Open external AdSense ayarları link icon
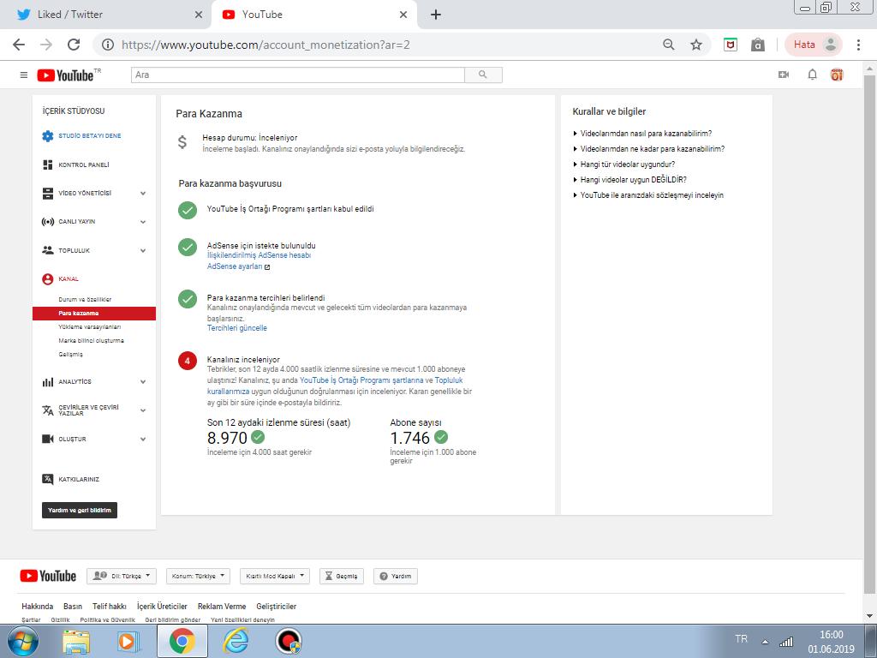The image size is (877, 658). (267, 267)
